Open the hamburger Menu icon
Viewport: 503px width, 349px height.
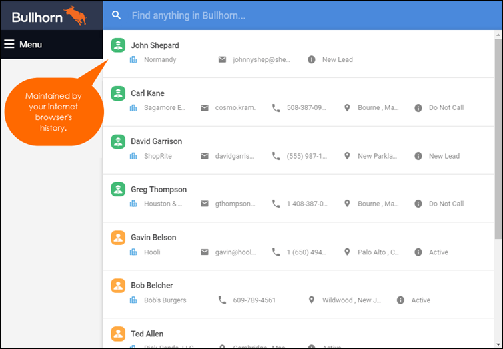9,44
